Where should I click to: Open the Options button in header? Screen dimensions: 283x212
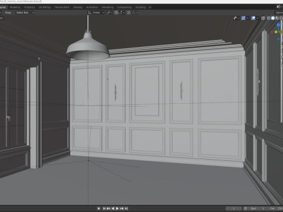pyautogui.click(x=279, y=12)
